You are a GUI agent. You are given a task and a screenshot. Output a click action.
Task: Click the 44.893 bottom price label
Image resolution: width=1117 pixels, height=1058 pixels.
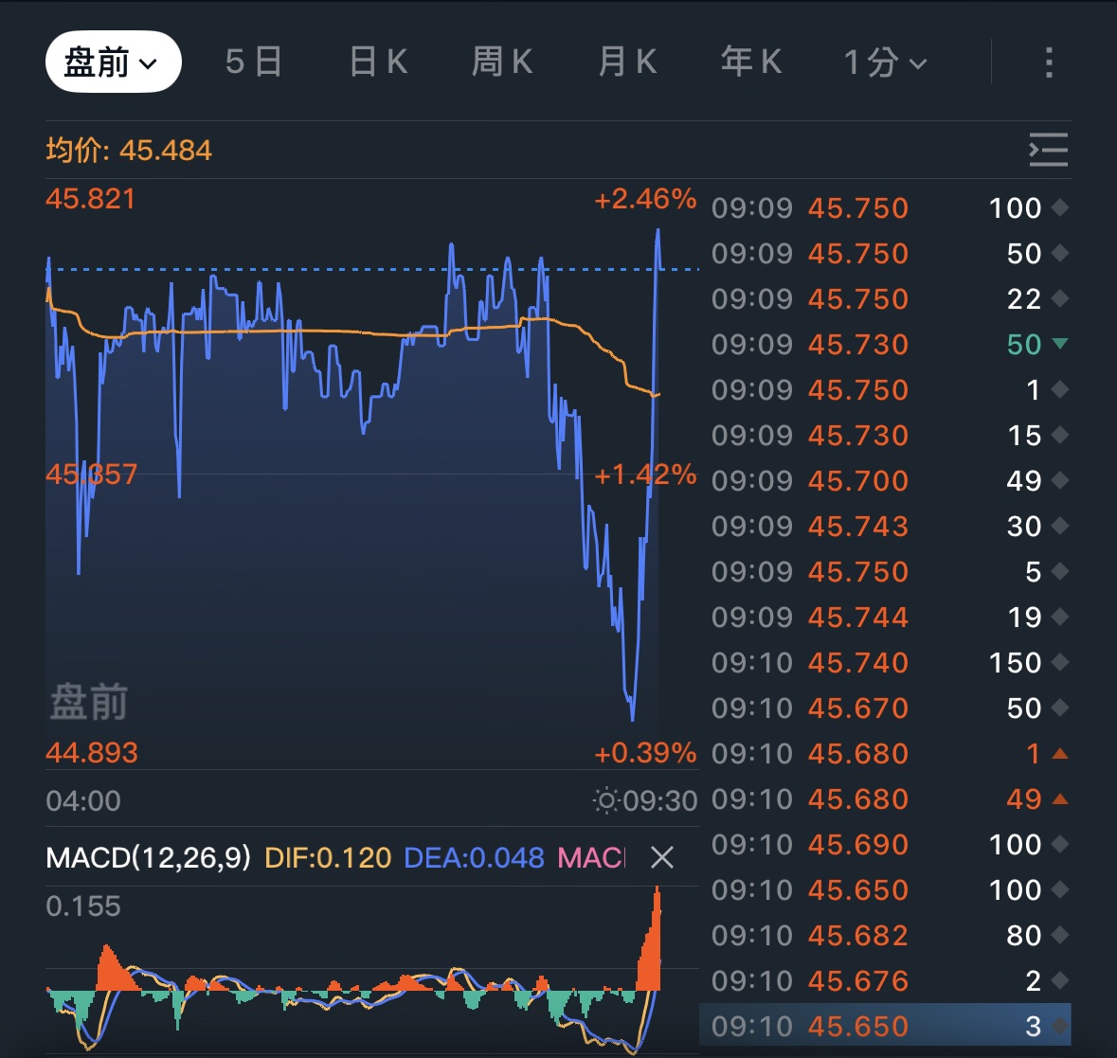[x=92, y=753]
